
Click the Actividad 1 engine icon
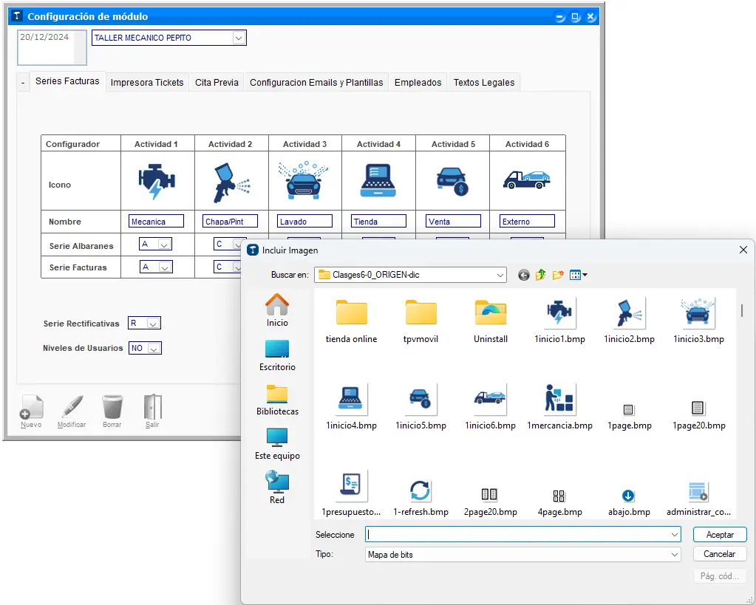point(157,181)
